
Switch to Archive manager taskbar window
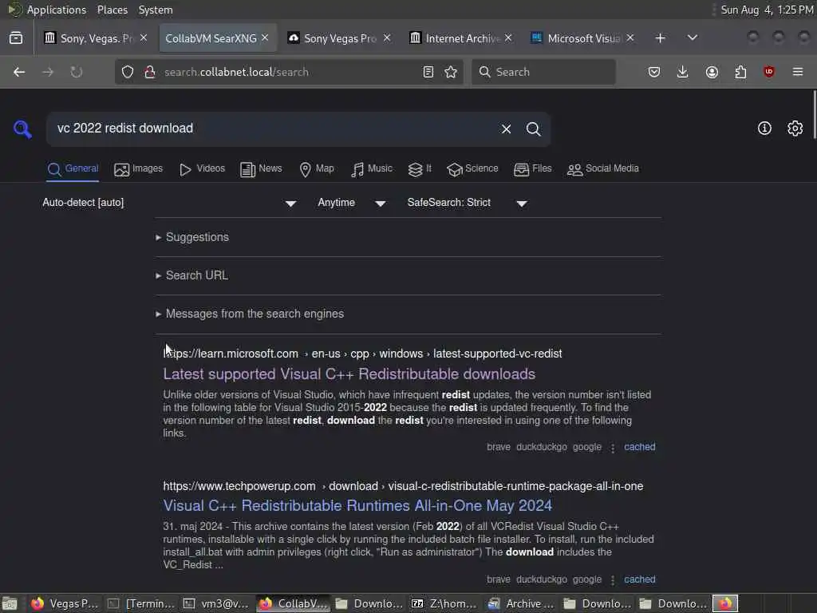(522, 603)
